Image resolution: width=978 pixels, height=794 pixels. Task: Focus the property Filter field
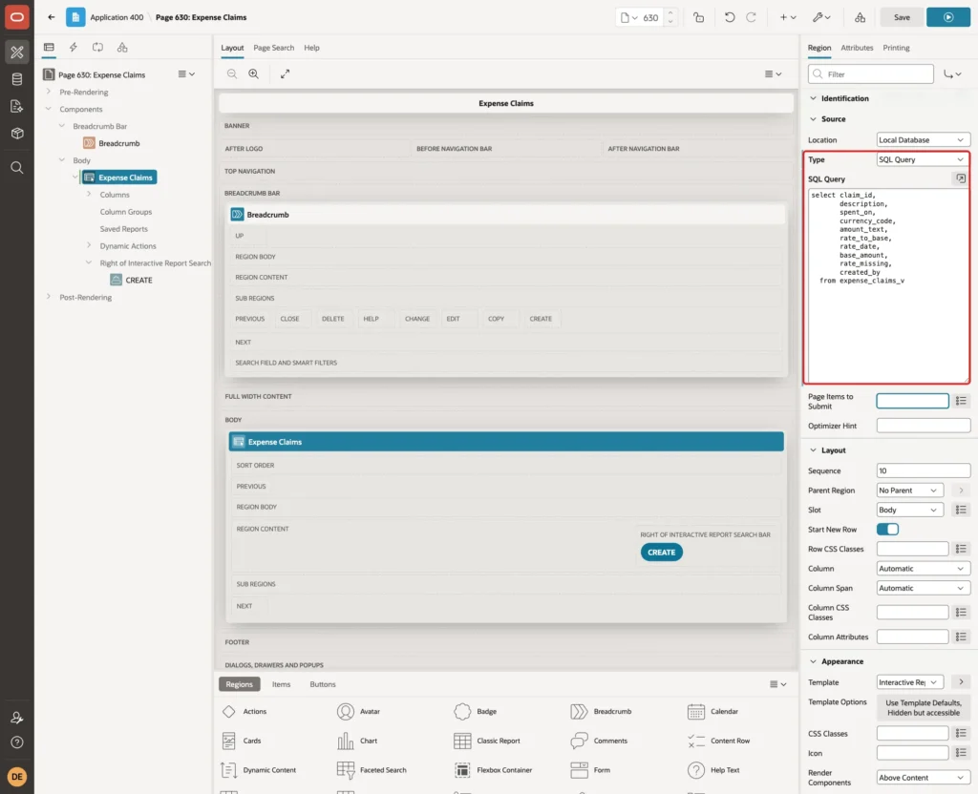[871, 74]
